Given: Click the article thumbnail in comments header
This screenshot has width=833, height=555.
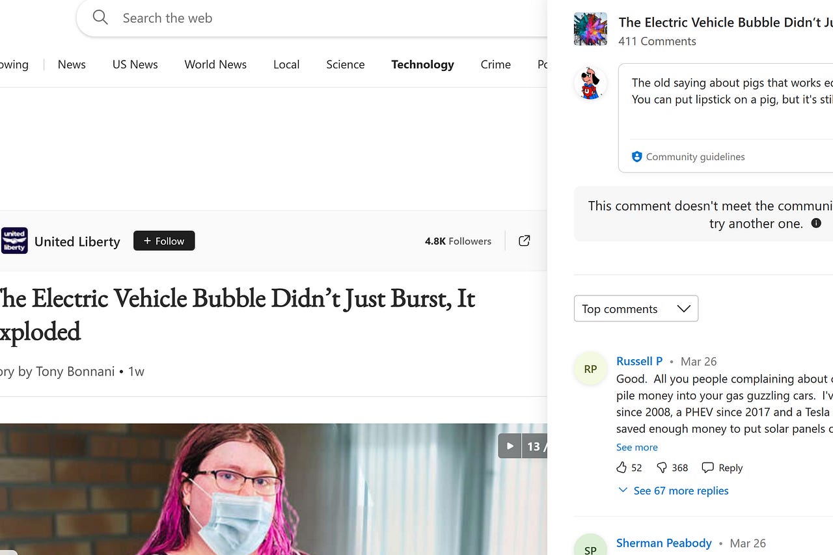Looking at the screenshot, I should (590, 29).
